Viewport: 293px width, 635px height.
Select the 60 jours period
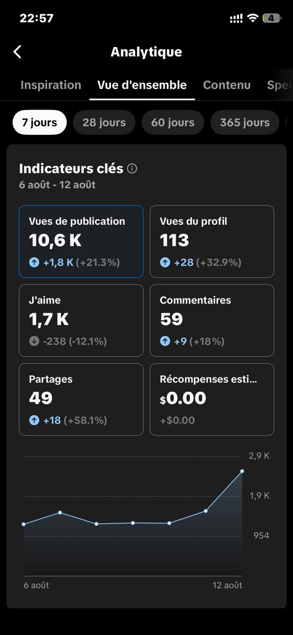pyautogui.click(x=173, y=123)
